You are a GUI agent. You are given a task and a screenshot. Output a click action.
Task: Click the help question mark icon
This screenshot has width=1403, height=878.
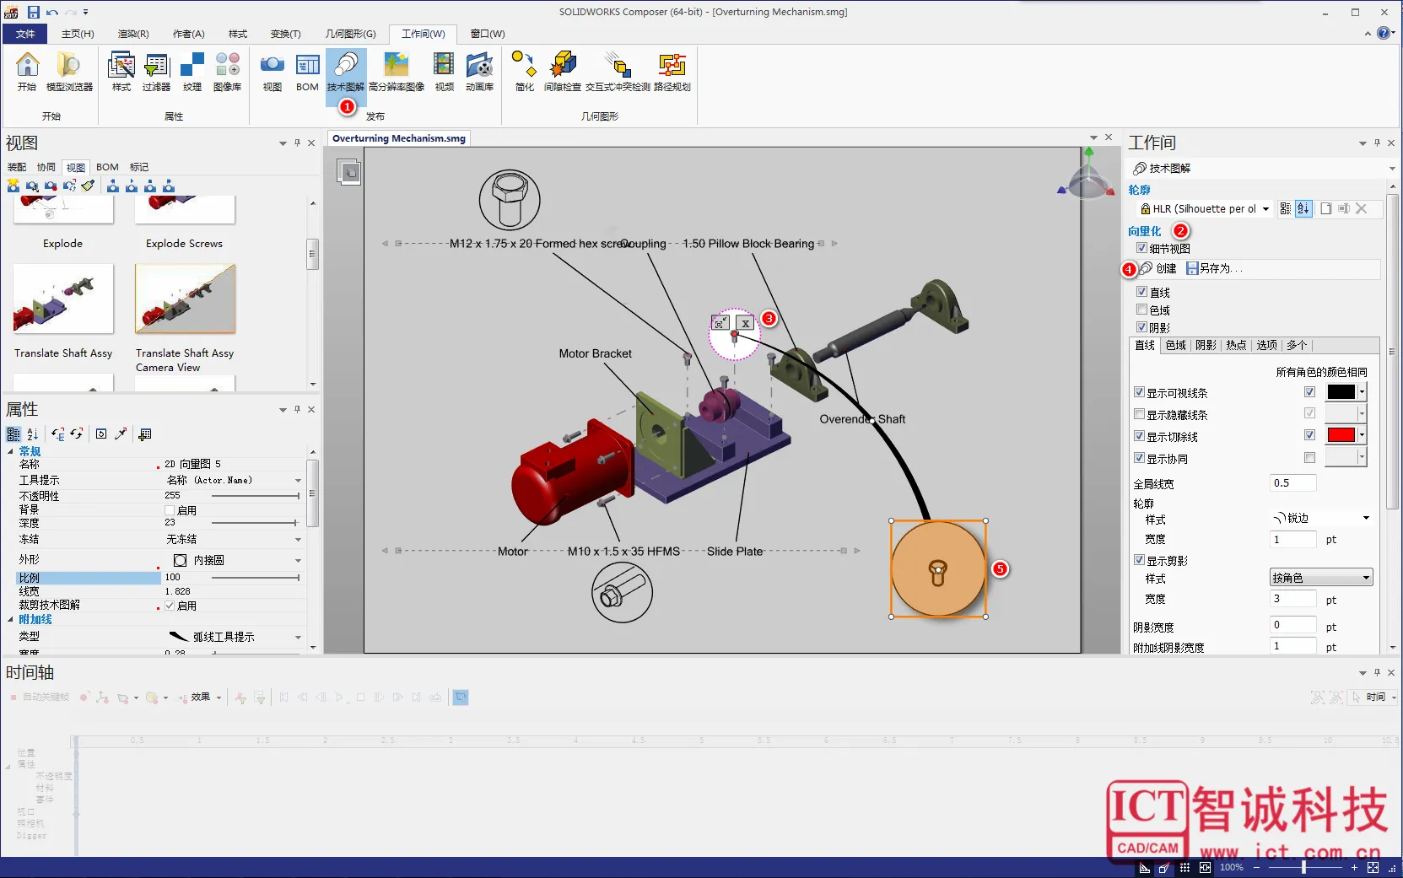click(1384, 33)
